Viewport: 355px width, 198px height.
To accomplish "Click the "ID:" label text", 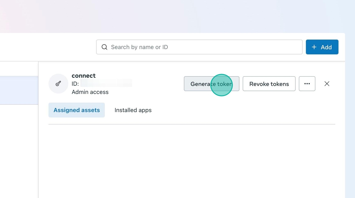I will pos(75,84).
